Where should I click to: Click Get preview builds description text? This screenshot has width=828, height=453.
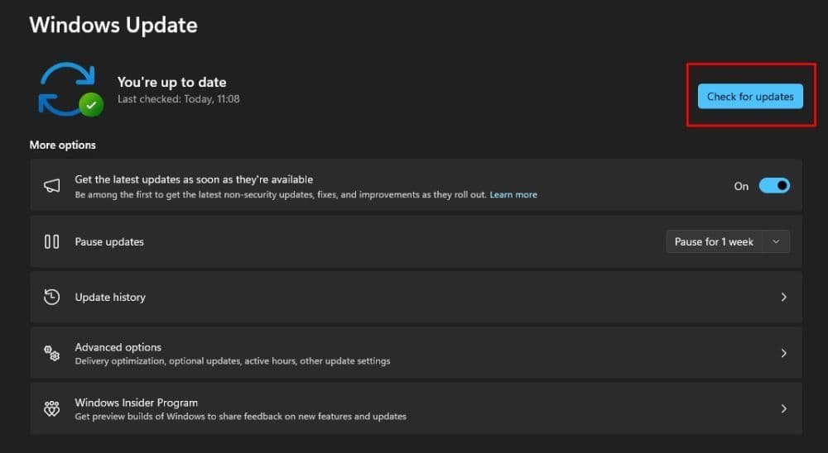(241, 417)
